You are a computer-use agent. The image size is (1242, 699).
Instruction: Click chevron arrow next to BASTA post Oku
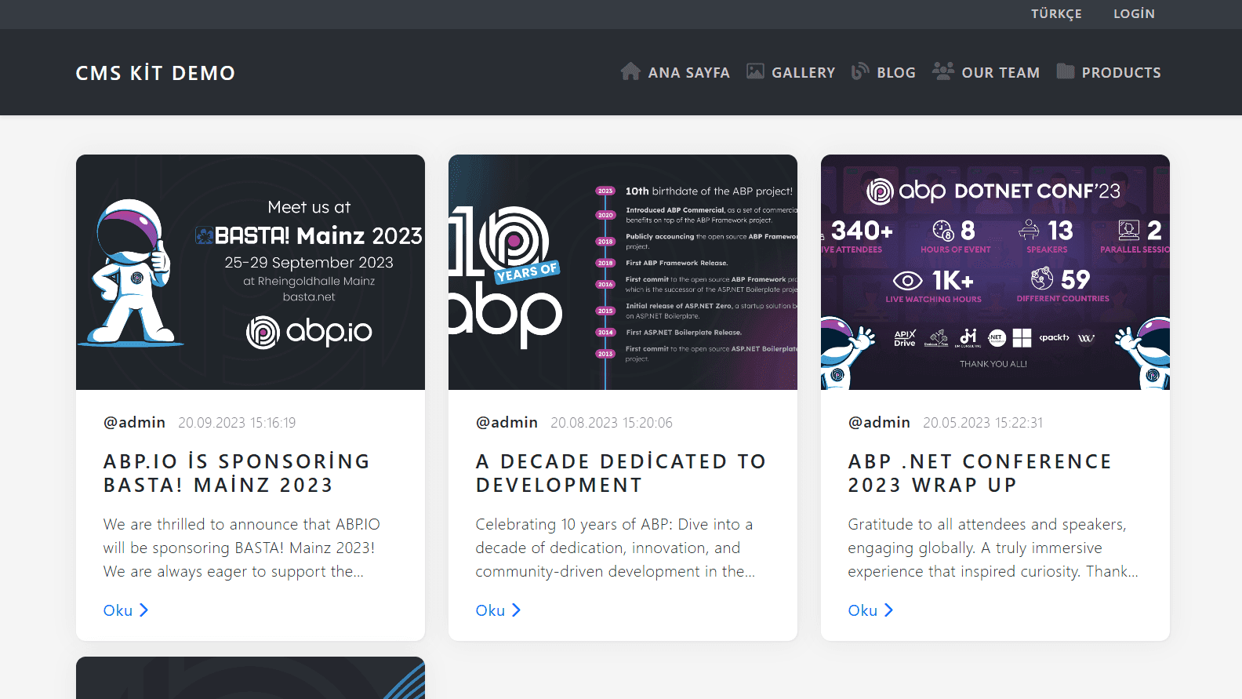click(x=143, y=610)
